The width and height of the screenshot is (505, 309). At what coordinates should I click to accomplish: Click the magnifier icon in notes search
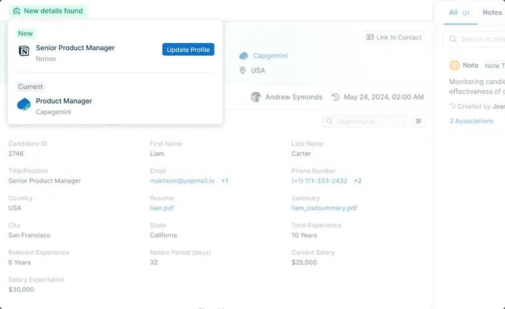[x=453, y=39]
